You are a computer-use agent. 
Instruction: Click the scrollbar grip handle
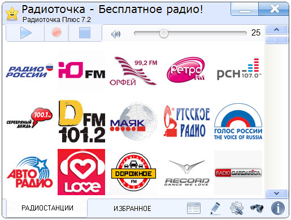(276, 40)
